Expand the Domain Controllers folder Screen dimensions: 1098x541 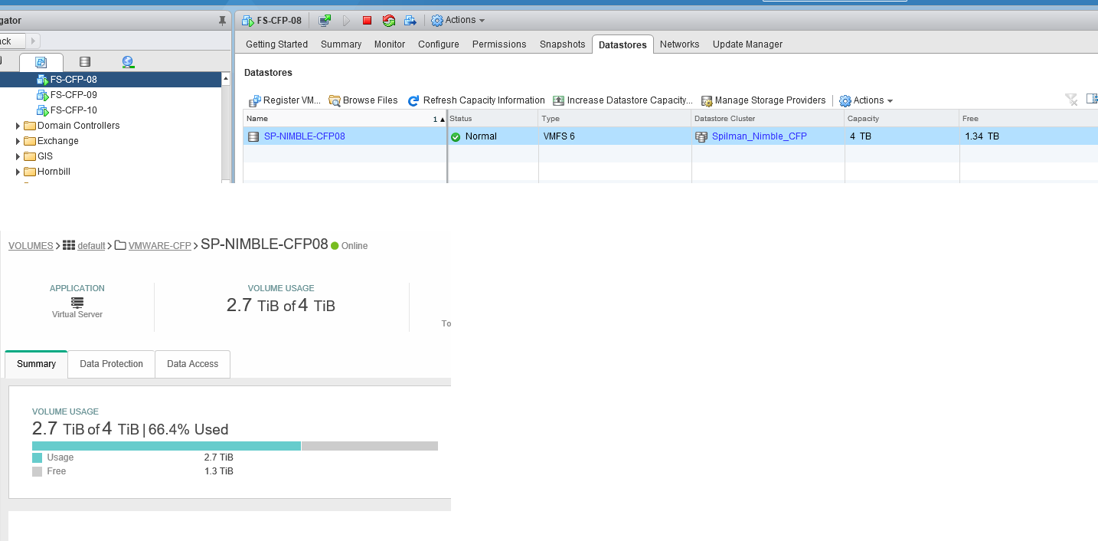(x=18, y=126)
